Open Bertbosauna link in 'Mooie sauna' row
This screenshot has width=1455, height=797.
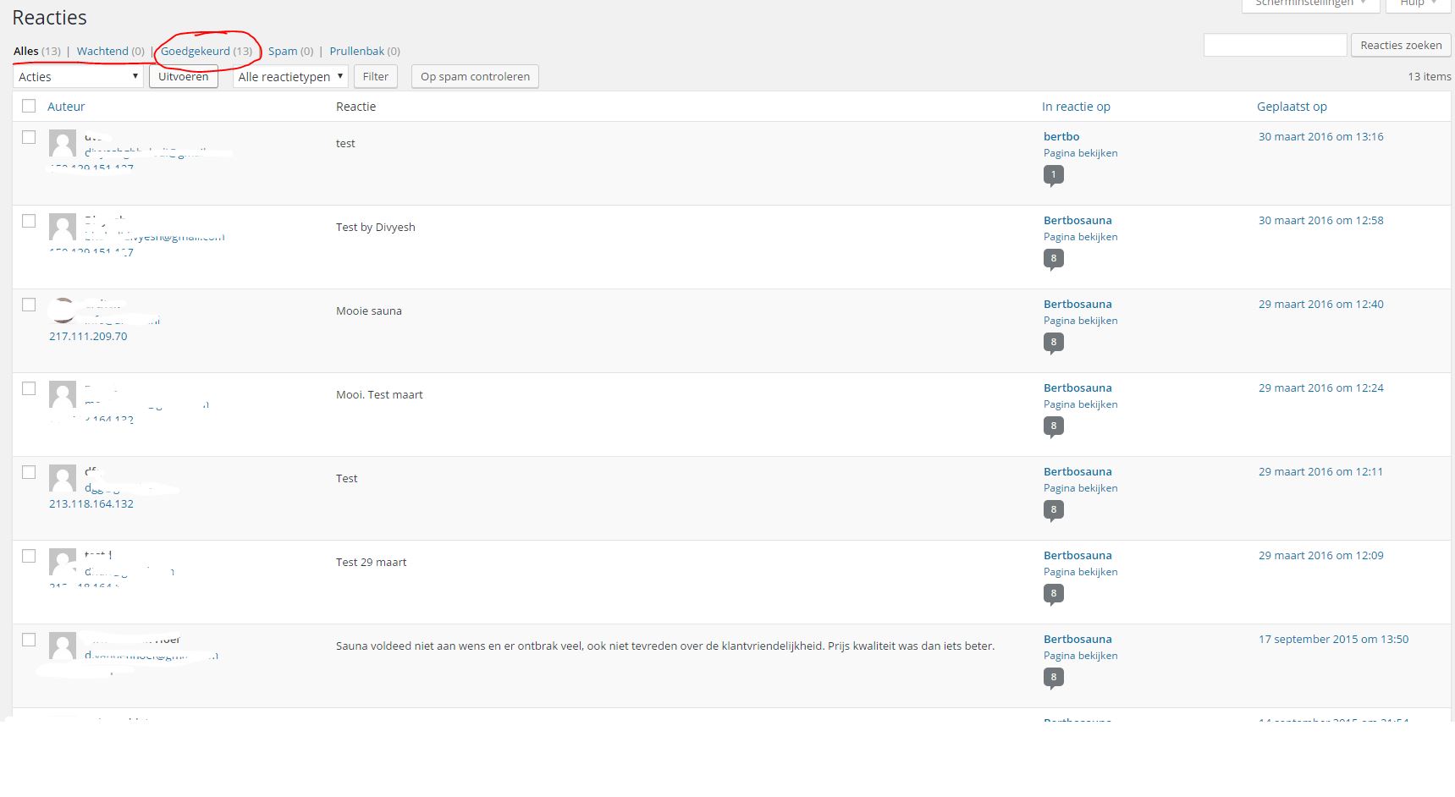[1077, 304]
